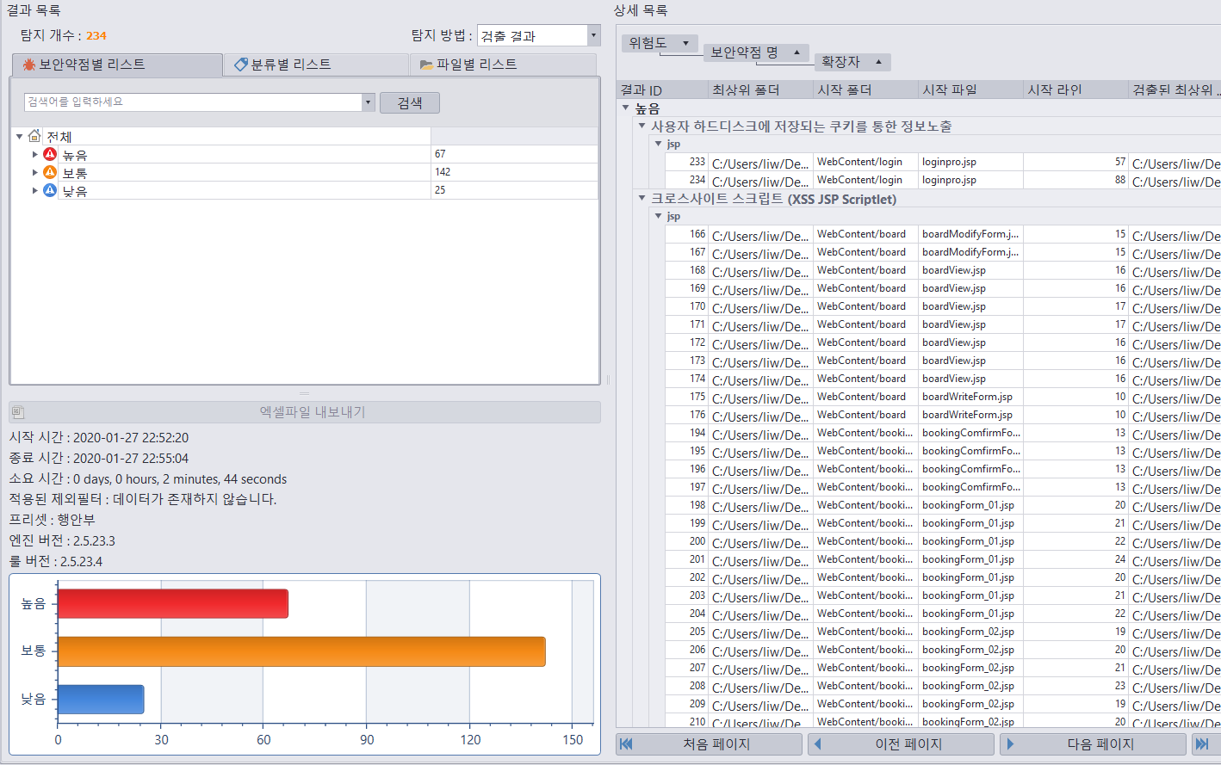Collapse the 크로스사이트 스크립트 XSS group
Viewport: 1221px width, 765px height.
pyautogui.click(x=641, y=199)
